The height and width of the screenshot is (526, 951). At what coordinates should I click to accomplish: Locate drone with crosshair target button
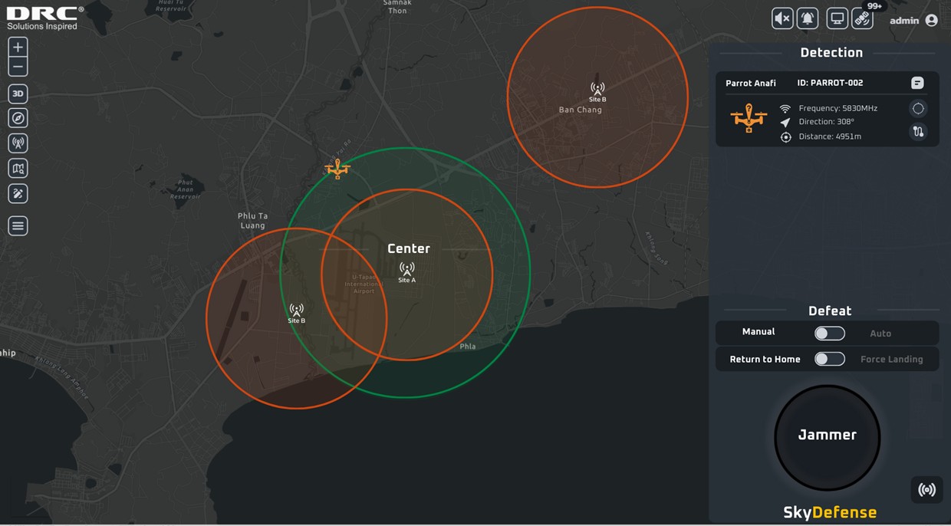pos(918,109)
